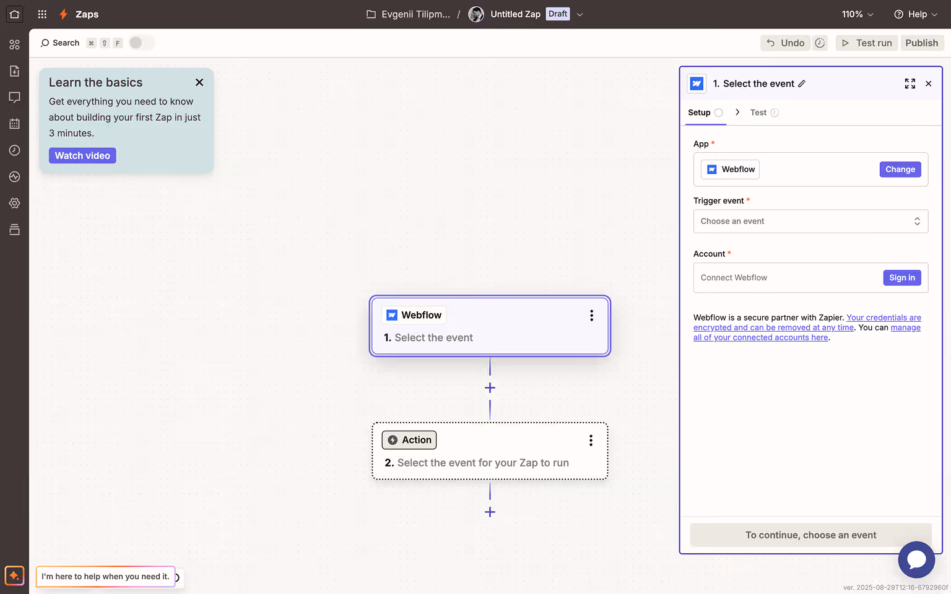This screenshot has width=951, height=594.
Task: Select the Setup tab
Action: pos(699,112)
